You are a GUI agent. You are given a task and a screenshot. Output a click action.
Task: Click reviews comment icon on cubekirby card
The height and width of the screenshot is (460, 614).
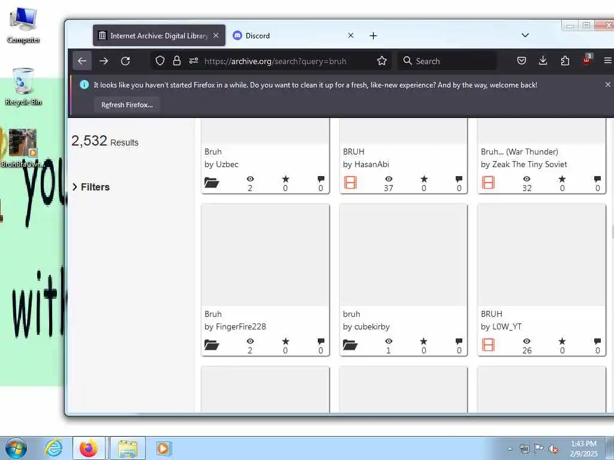459,341
